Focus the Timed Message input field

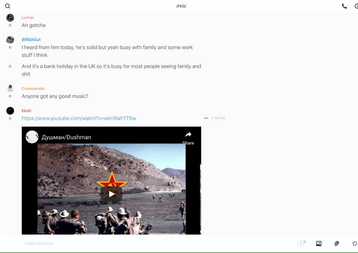(145, 244)
